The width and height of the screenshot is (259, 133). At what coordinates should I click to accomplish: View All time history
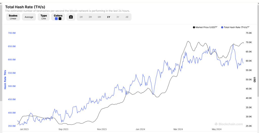tap(127, 17)
